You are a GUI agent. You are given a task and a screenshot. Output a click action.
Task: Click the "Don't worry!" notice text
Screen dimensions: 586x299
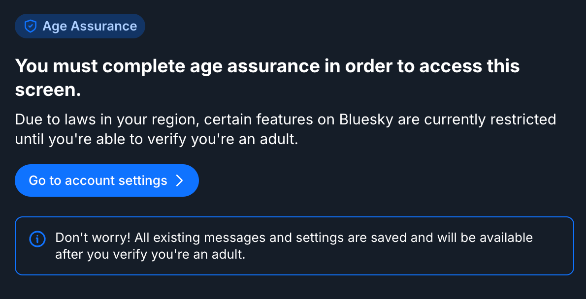point(93,238)
